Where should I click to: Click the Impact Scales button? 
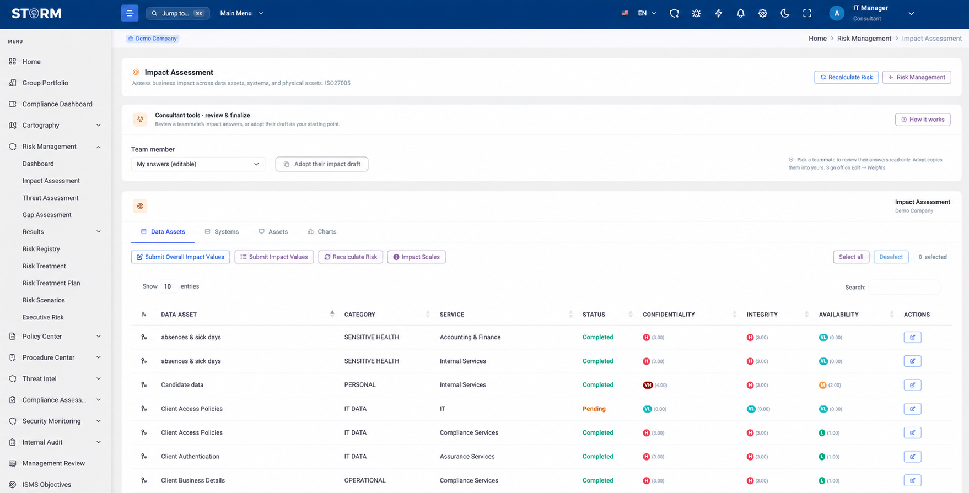pyautogui.click(x=416, y=257)
